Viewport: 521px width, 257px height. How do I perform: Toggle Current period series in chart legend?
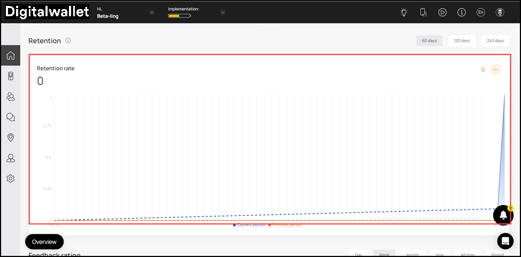coord(249,225)
